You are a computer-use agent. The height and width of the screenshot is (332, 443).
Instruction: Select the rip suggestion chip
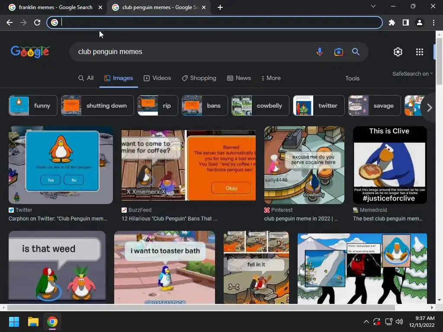point(158,105)
